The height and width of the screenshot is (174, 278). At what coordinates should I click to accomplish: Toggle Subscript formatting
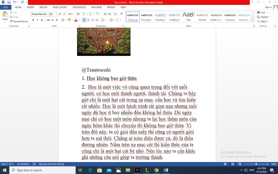pyautogui.click(x=53, y=20)
